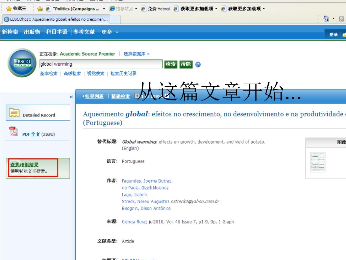Screen dimensions: 346x260
Task: Open the 视觉搜索 visual search link
Action: click(96, 73)
